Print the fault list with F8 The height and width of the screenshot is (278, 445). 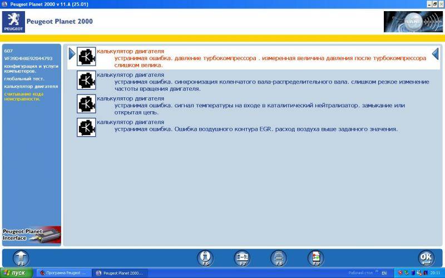tap(279, 258)
